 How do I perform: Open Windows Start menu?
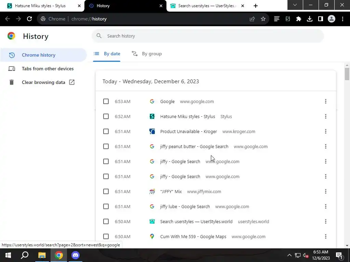point(8,255)
